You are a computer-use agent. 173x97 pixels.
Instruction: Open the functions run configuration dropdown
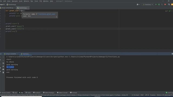coord(148,5)
